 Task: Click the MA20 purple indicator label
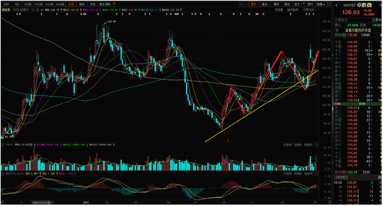click(91, 10)
